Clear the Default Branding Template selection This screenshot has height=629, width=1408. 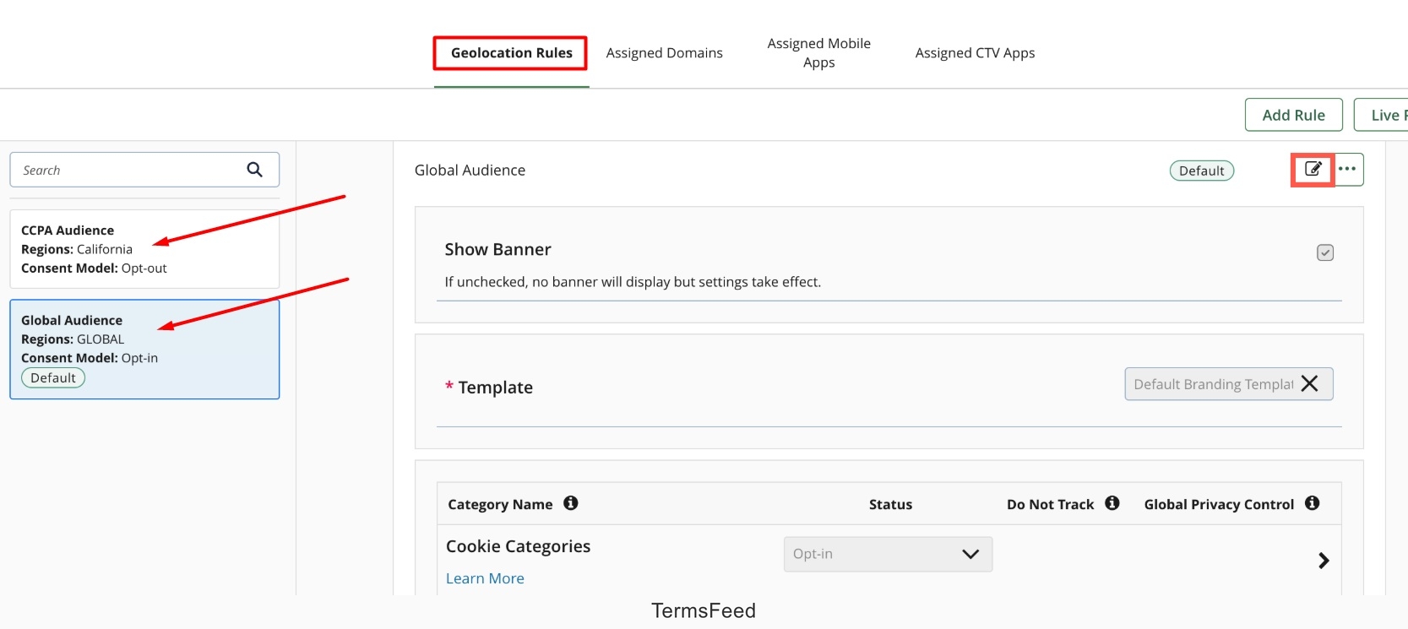pyautogui.click(x=1310, y=384)
